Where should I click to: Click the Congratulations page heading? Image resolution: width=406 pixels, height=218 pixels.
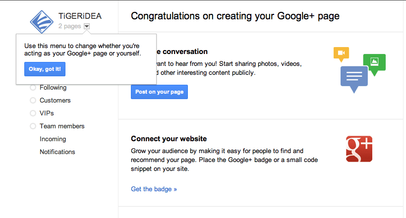pyautogui.click(x=235, y=16)
